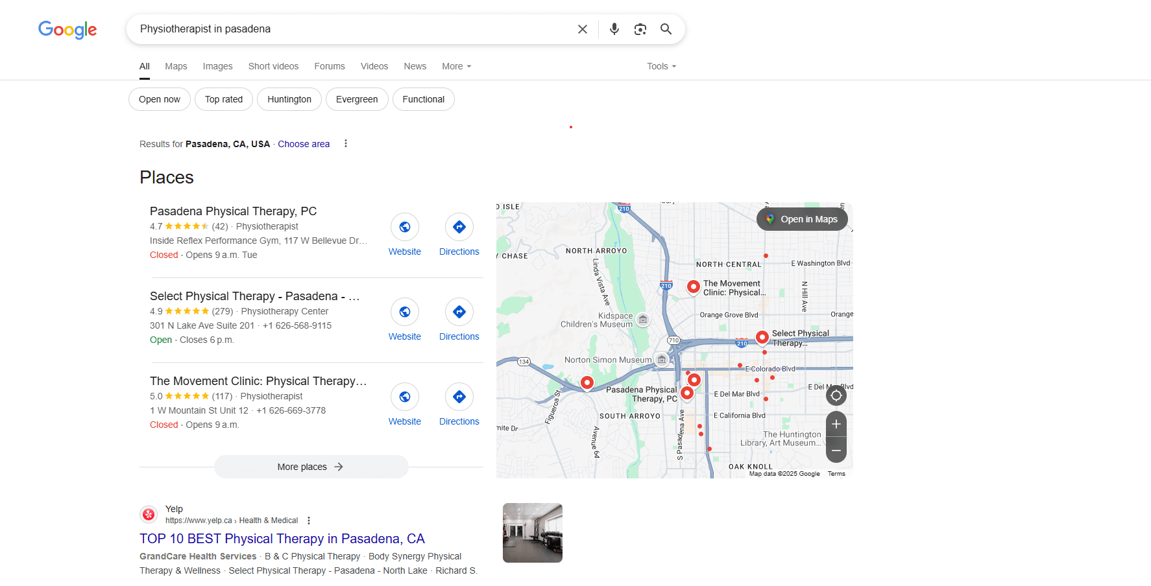Open options menu beside the Yelp result
The image size is (1151, 586).
[x=309, y=520]
